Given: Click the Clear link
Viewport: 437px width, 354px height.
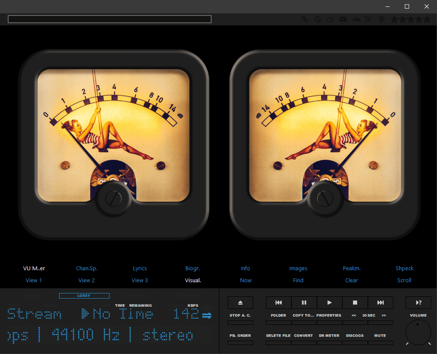Looking at the screenshot, I should [x=352, y=281].
